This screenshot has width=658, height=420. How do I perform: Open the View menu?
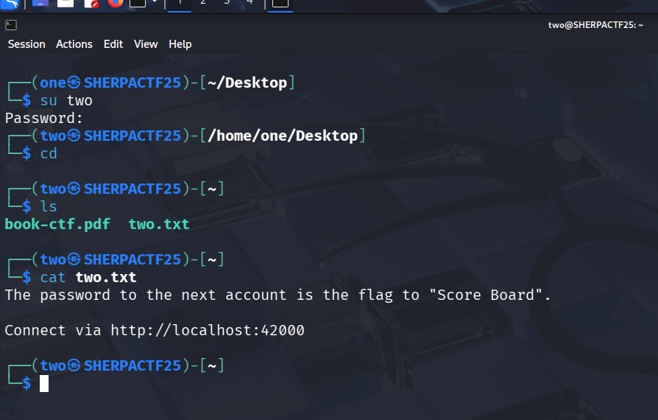point(146,44)
